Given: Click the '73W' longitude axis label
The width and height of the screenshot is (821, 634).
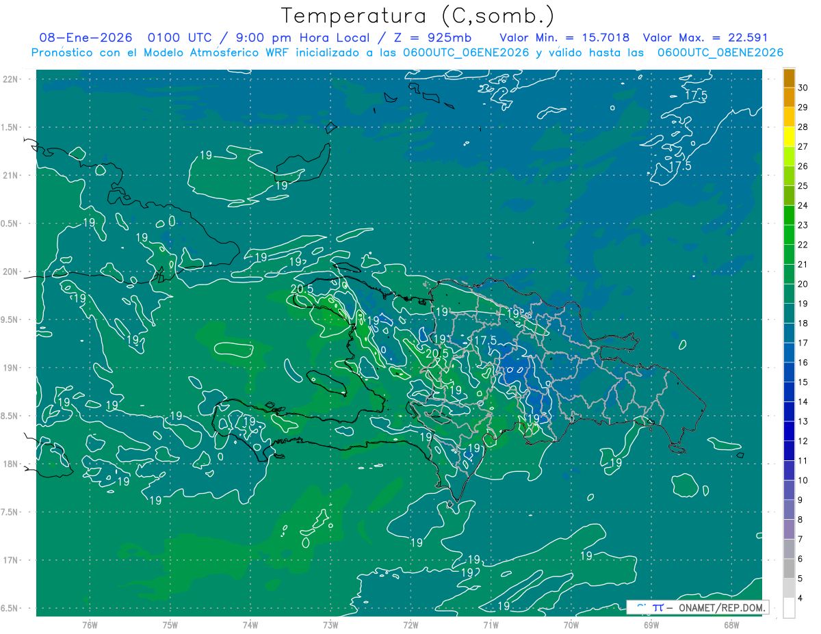Looking at the screenshot, I should click(x=330, y=625).
